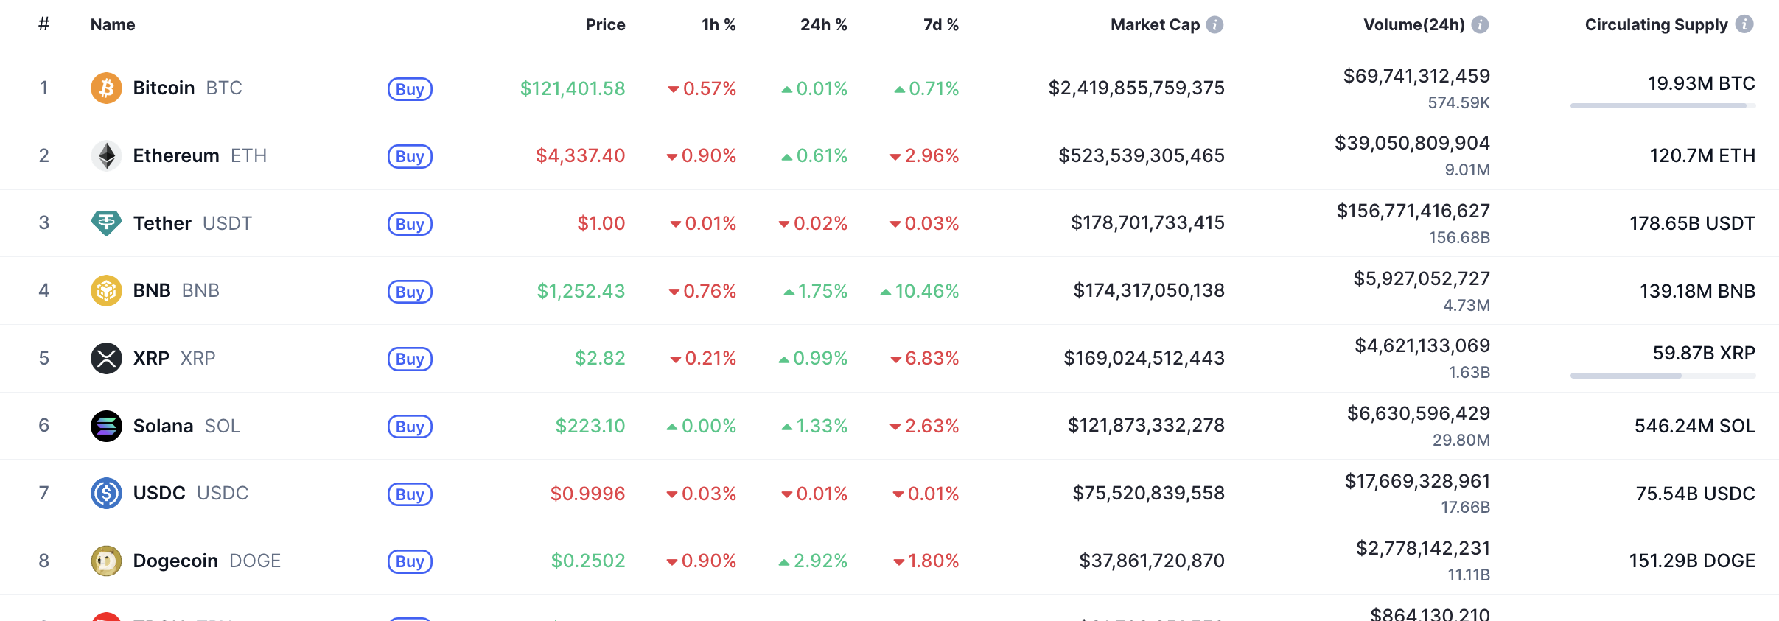The image size is (1779, 621).
Task: Click XRP circulating supply progress bar
Action: point(1663,376)
